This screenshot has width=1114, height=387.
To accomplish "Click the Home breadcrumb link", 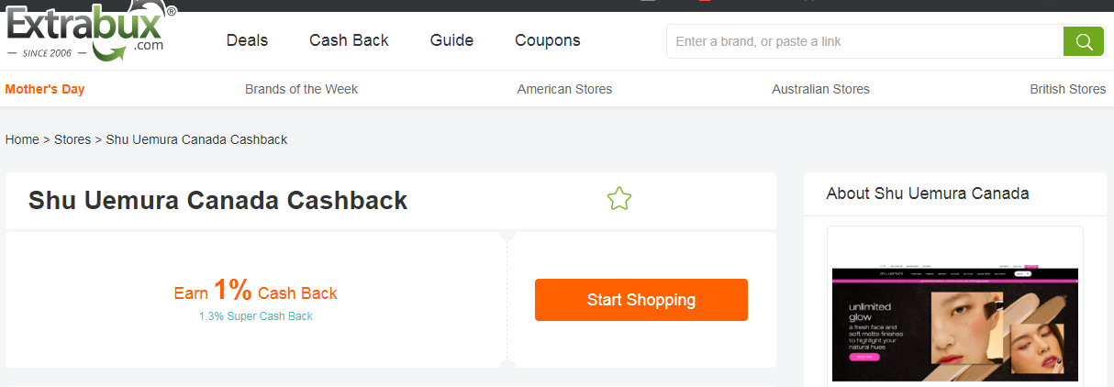I will tap(22, 139).
